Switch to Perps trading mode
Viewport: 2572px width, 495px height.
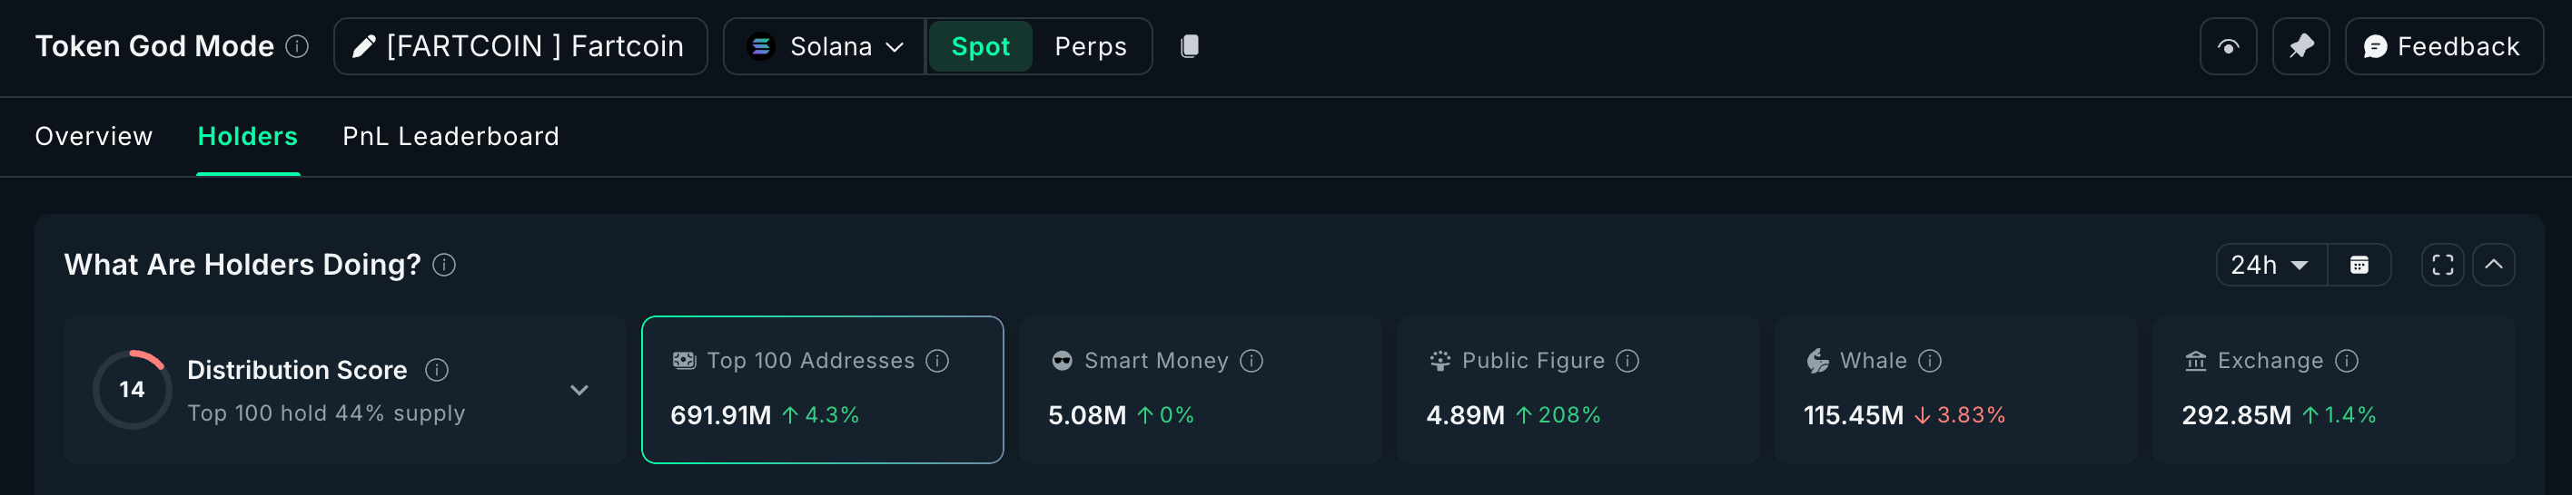(1091, 46)
